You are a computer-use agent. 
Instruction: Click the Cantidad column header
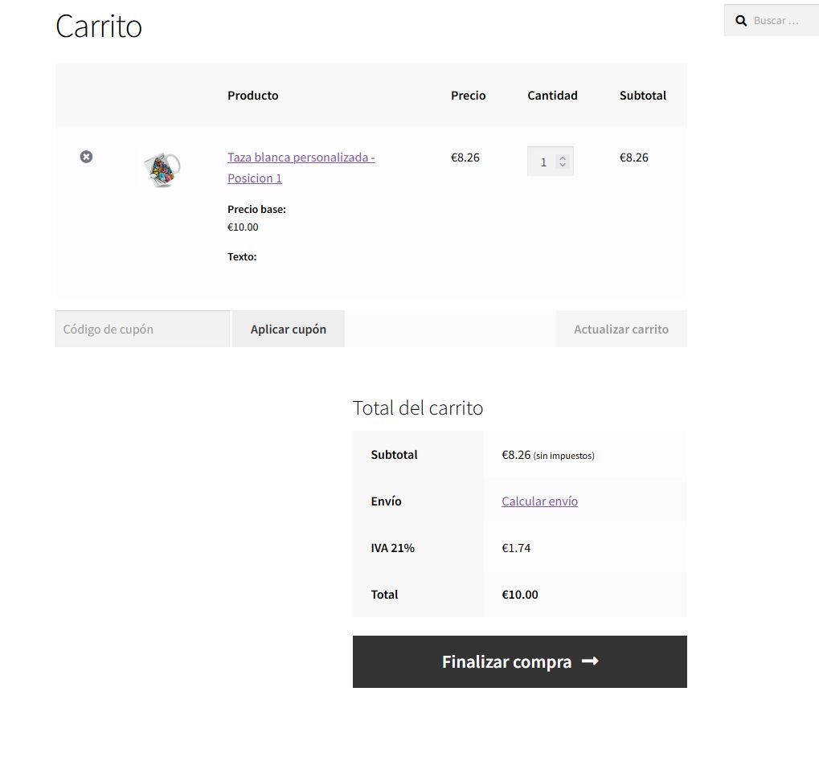[x=552, y=96]
